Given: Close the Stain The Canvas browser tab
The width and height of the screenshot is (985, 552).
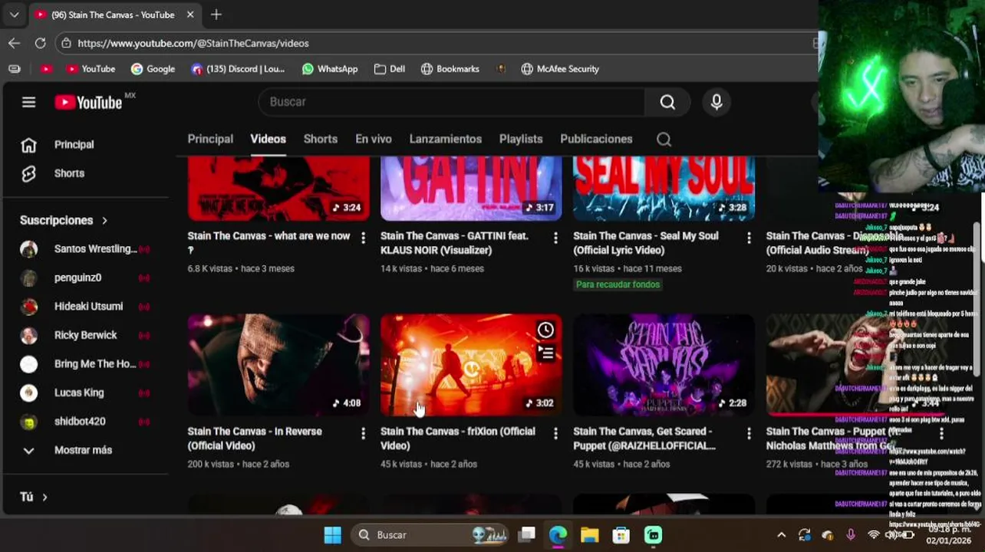Looking at the screenshot, I should [190, 15].
